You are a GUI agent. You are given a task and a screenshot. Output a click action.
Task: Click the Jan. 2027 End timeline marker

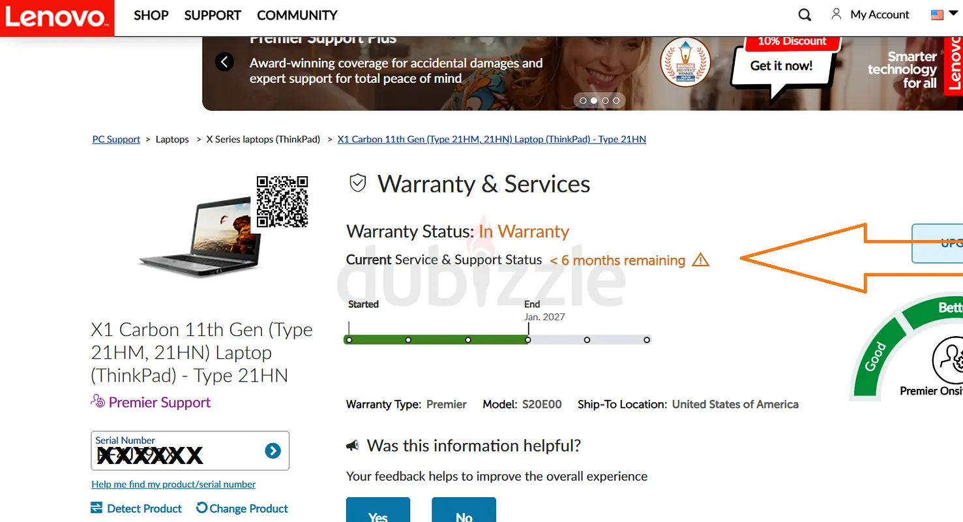pos(528,339)
